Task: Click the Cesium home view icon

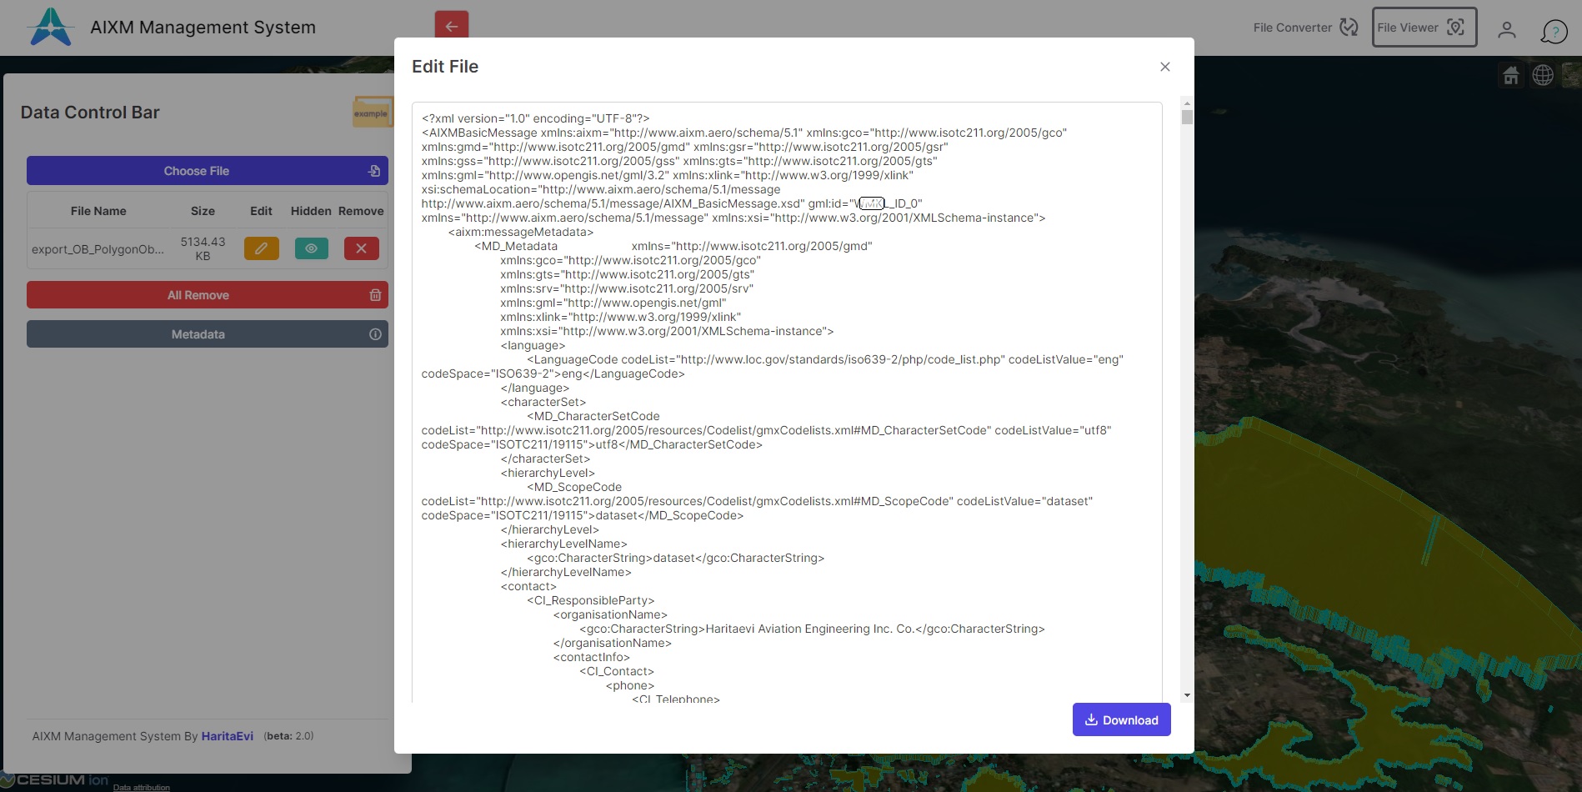Action: (x=1510, y=76)
